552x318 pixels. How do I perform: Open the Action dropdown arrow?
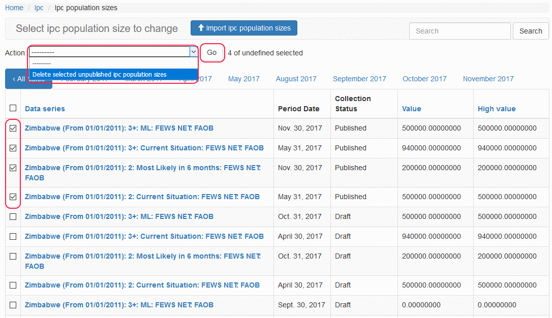click(193, 52)
